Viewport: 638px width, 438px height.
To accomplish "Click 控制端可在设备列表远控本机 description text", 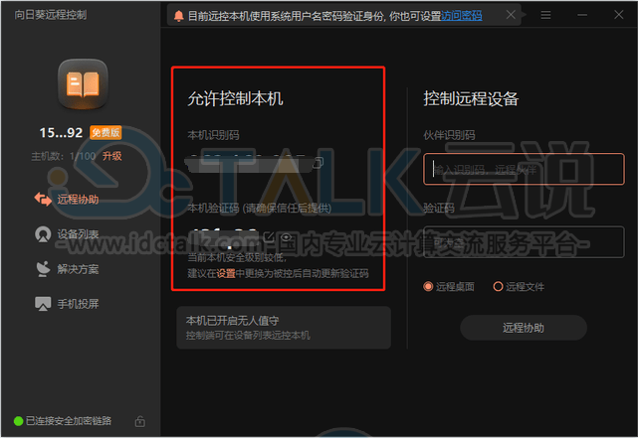I will tap(248, 336).
